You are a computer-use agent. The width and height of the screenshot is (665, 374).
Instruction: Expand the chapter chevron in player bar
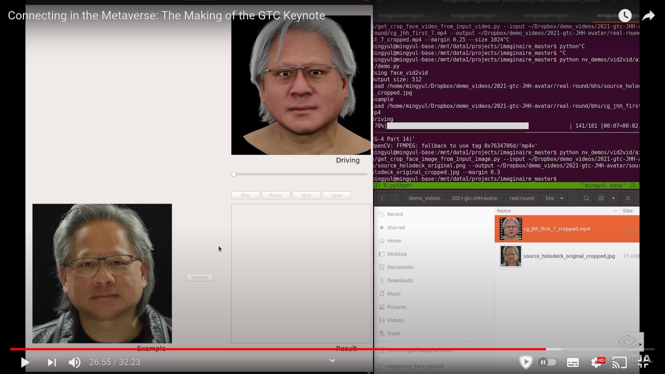coord(332,360)
